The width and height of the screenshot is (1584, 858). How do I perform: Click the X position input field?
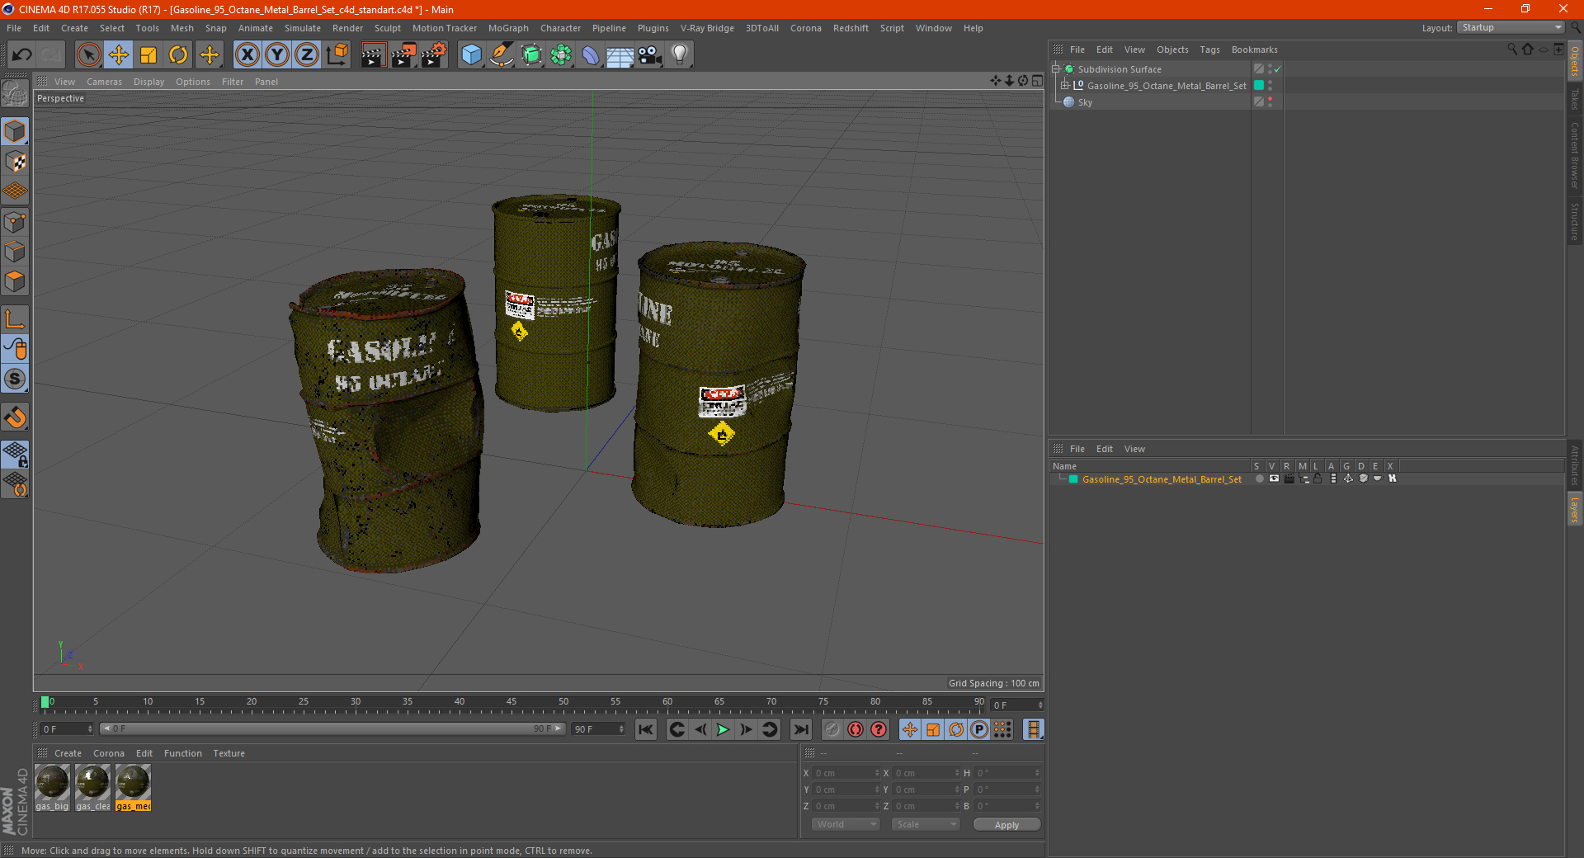point(845,773)
